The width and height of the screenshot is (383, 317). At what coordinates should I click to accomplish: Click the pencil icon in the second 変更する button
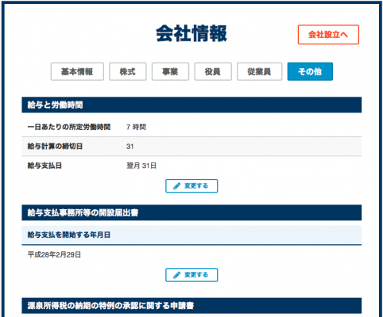point(176,275)
